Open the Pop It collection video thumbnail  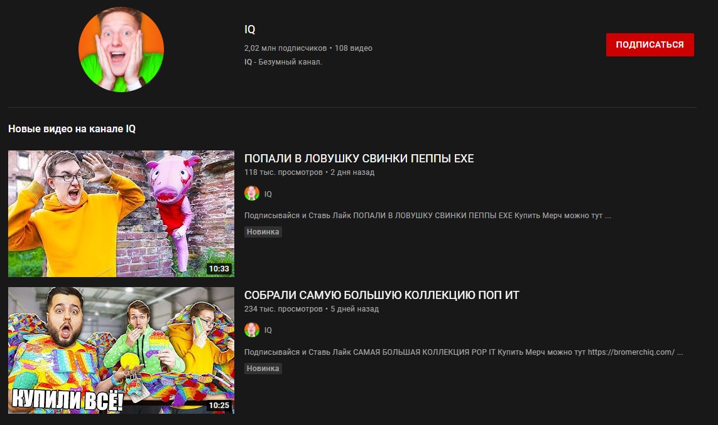[x=121, y=350]
